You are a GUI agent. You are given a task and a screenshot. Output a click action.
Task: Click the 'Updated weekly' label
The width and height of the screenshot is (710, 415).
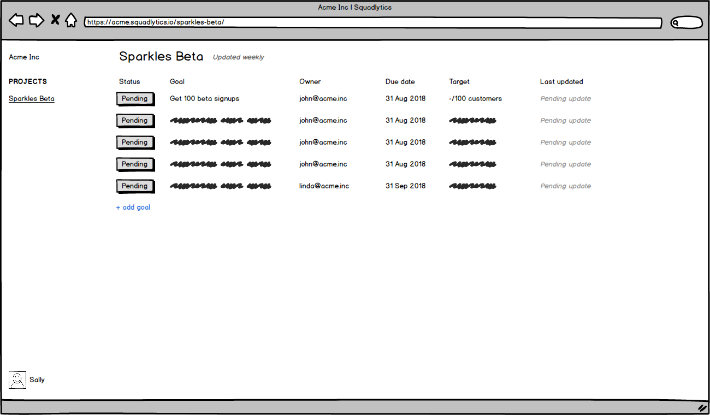(x=239, y=57)
